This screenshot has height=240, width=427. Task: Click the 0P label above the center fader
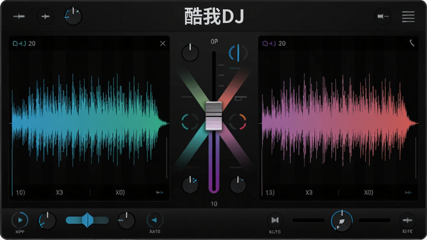214,42
